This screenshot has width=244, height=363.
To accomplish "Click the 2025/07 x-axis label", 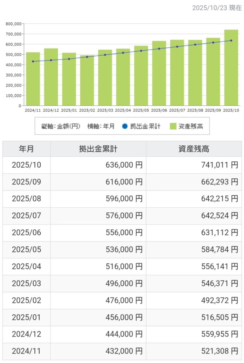I will [177, 110].
